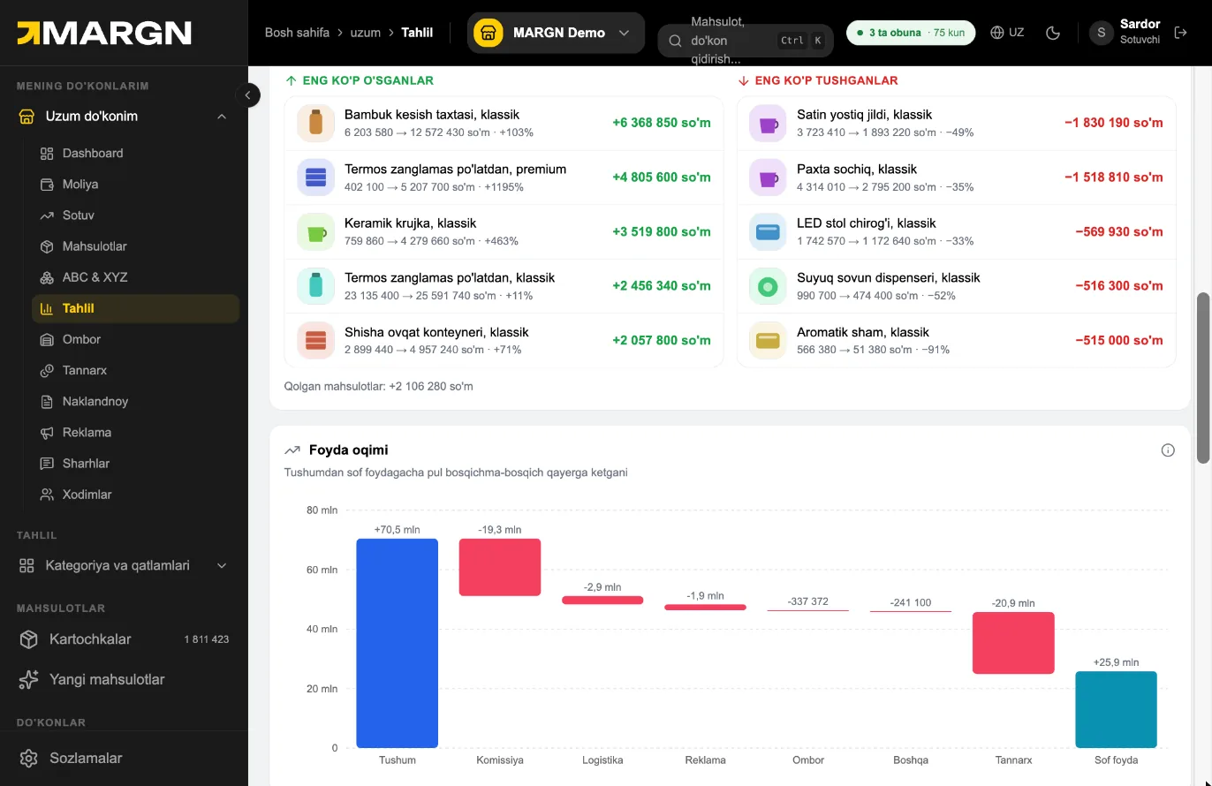
Task: Click the Mahsulotlar box icon
Action: [47, 246]
